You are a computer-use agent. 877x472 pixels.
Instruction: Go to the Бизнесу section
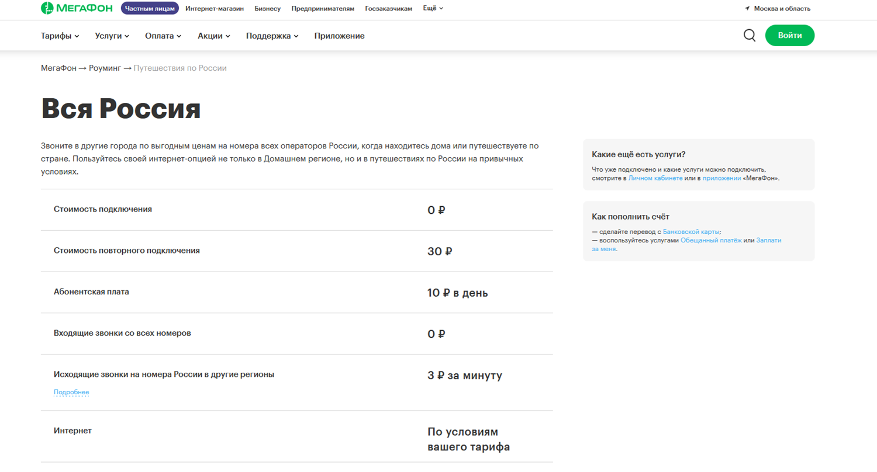pyautogui.click(x=268, y=9)
